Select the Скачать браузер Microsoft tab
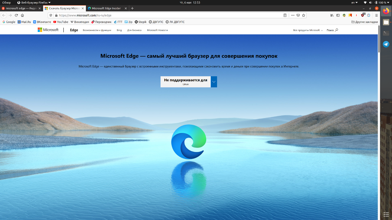 [64, 8]
